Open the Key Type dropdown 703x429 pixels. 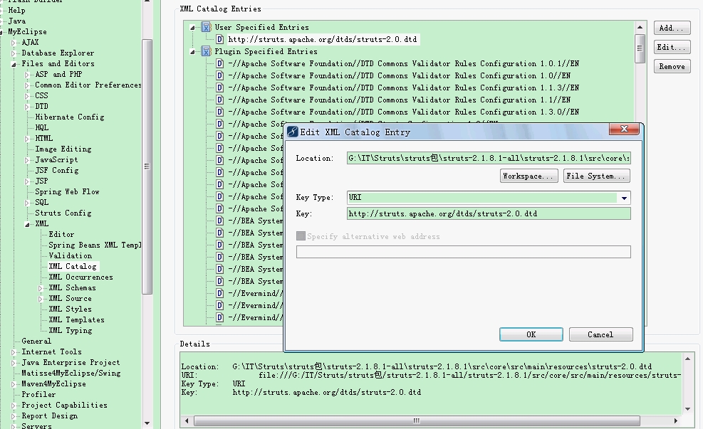pos(624,198)
